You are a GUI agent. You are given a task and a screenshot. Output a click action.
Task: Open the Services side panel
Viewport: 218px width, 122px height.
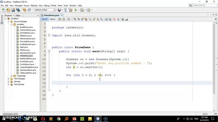point(2,19)
